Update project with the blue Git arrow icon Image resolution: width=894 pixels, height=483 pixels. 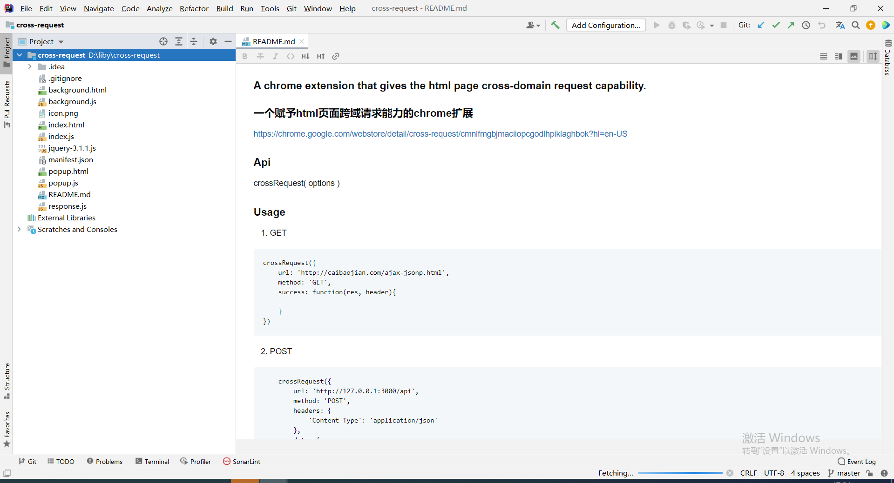[761, 25]
